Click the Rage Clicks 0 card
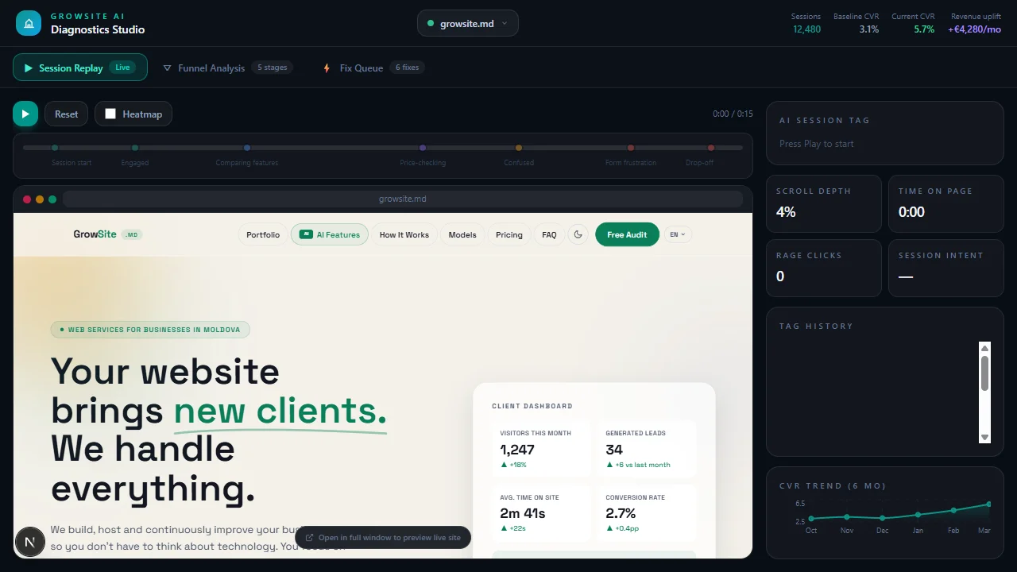1017x572 pixels. point(824,269)
